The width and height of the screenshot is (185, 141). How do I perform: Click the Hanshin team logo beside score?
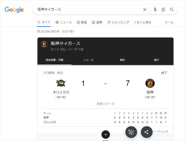pyautogui.click(x=150, y=83)
